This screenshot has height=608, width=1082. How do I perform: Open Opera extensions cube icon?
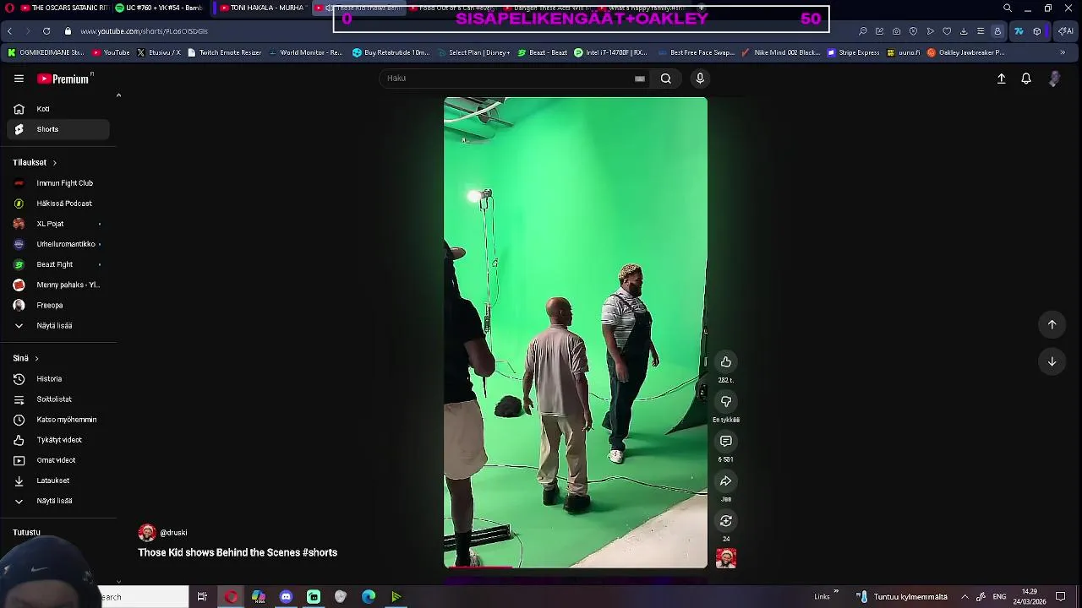1037,31
